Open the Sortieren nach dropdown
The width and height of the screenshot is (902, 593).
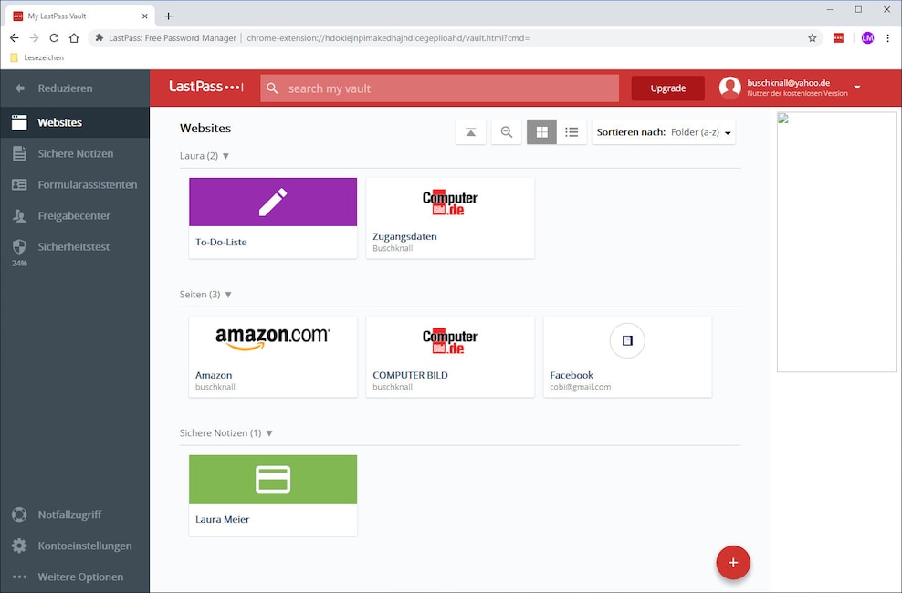pos(664,132)
